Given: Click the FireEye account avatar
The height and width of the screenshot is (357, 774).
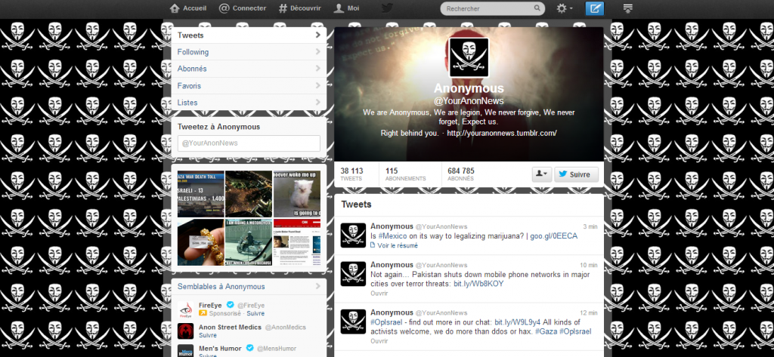Looking at the screenshot, I should point(185,309).
